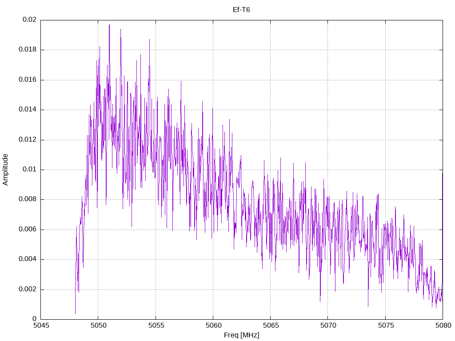
Task: Click the 0.014 y-axis tick label
Action: tap(28, 110)
